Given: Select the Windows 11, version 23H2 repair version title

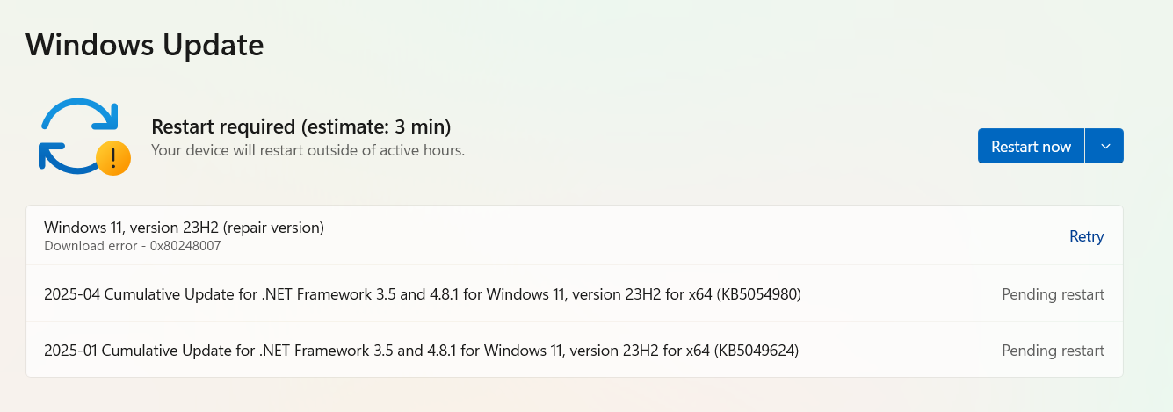Looking at the screenshot, I should tap(185, 228).
